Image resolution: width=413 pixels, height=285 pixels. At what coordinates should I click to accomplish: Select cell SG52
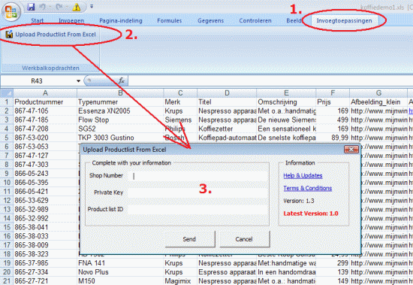click(120, 129)
